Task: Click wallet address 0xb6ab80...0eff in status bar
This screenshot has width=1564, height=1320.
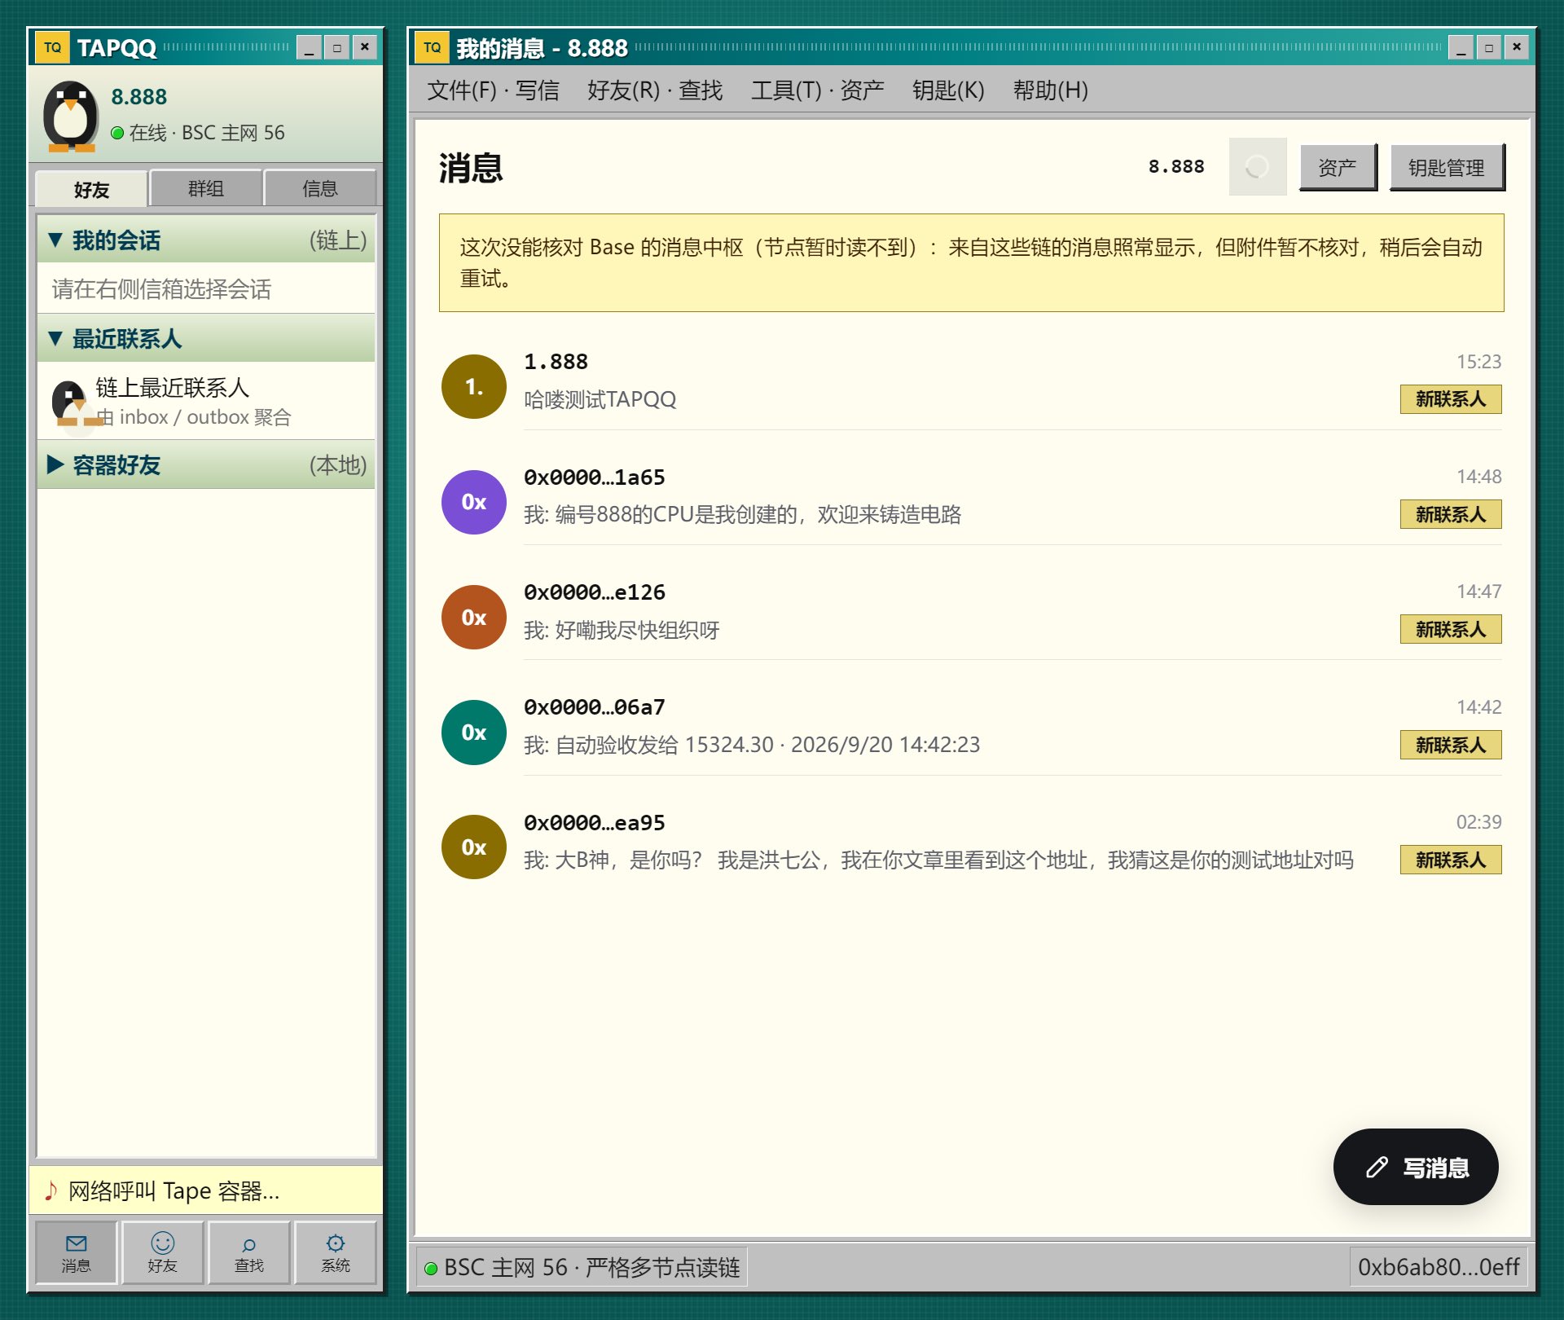Action: tap(1439, 1267)
